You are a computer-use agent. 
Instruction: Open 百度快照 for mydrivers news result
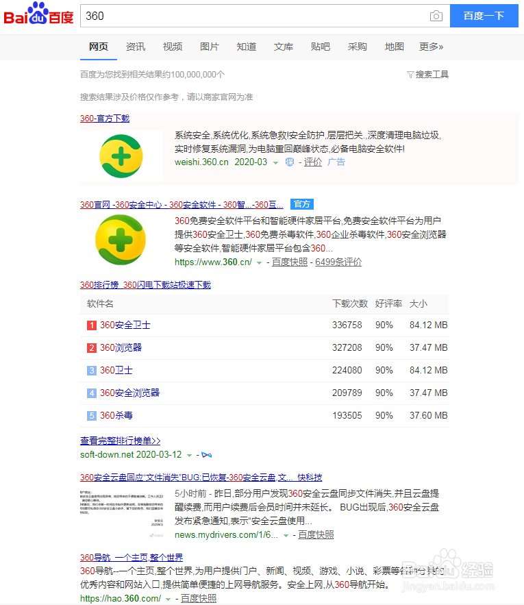click(x=316, y=535)
